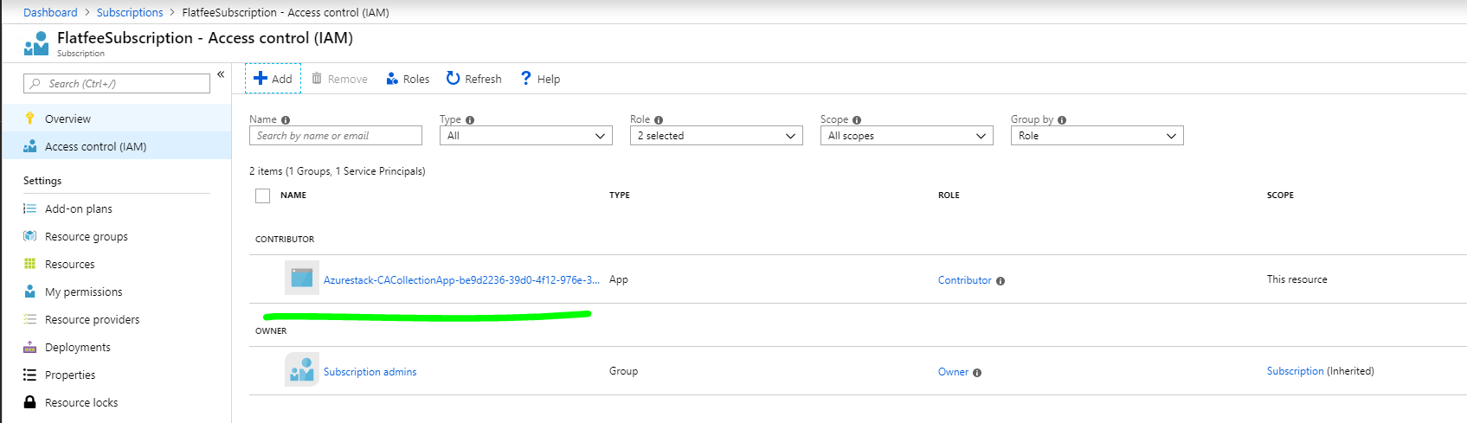This screenshot has width=1467, height=423.
Task: Open the Scope dropdown showing All scopes
Action: tap(907, 136)
